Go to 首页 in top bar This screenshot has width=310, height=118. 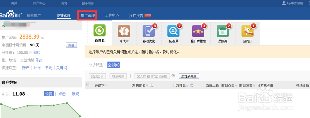[14, 3]
